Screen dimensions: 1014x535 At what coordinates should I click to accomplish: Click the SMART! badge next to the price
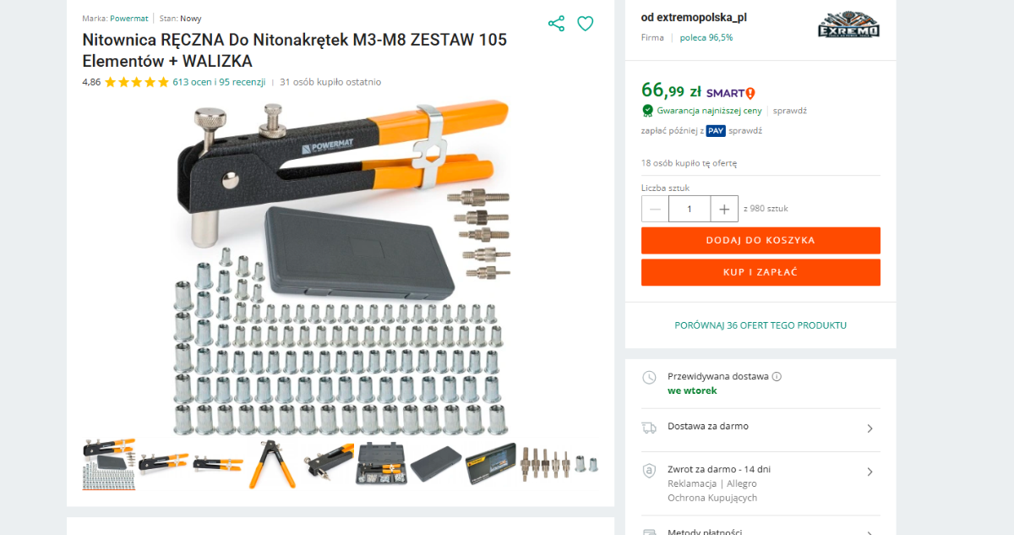tap(731, 93)
